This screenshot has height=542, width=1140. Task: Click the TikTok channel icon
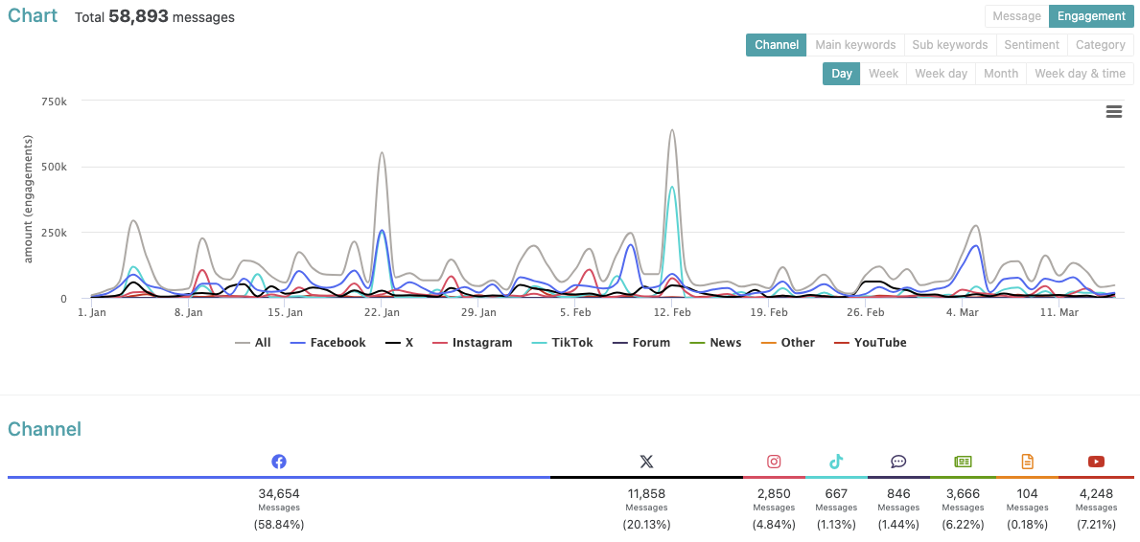click(836, 462)
